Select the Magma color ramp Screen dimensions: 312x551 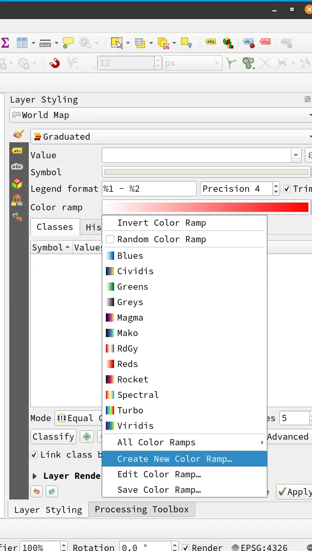185,318
